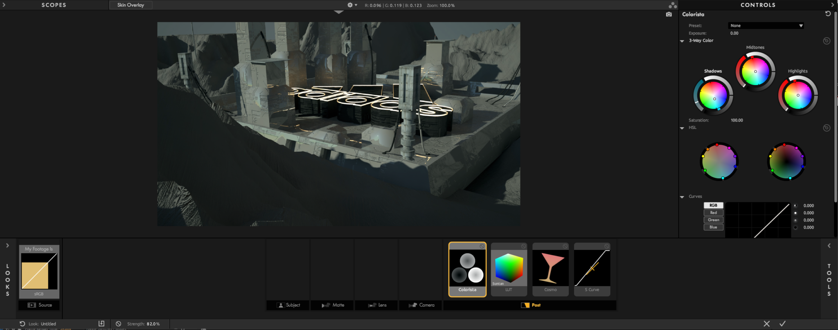Reset the 3-Way Color section
This screenshot has width=838, height=330.
[x=827, y=41]
